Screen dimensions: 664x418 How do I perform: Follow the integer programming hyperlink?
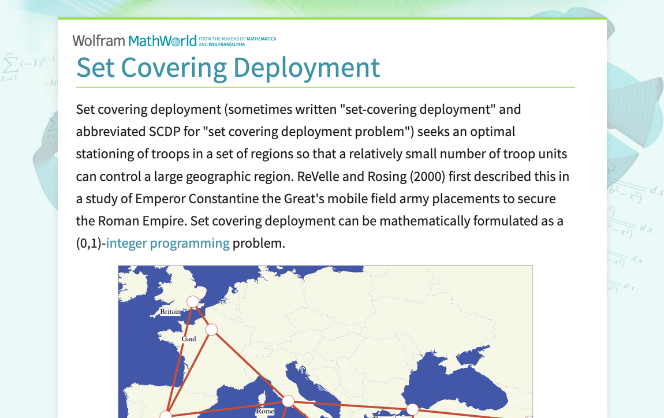(x=167, y=243)
